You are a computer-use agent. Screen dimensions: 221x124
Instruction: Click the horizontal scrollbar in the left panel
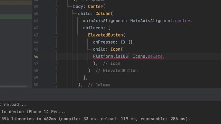pos(13,86)
